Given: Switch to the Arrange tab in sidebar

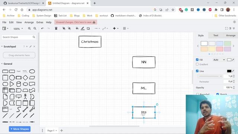Looking at the screenshot, I should point(231,35).
